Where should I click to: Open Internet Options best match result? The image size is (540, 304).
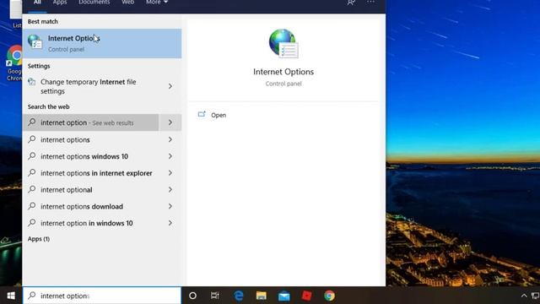(x=102, y=43)
